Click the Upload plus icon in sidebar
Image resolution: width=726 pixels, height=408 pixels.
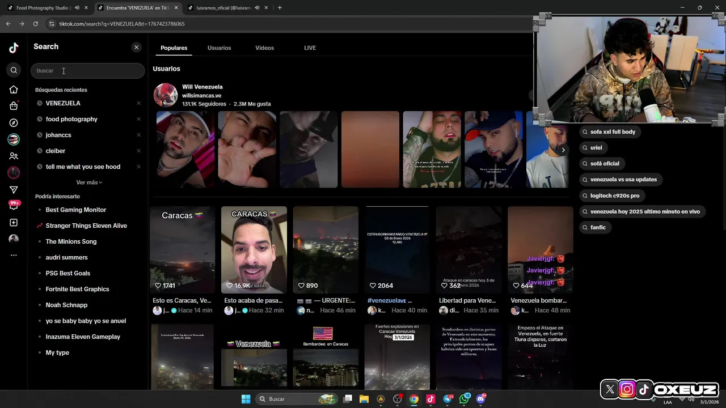pos(14,223)
